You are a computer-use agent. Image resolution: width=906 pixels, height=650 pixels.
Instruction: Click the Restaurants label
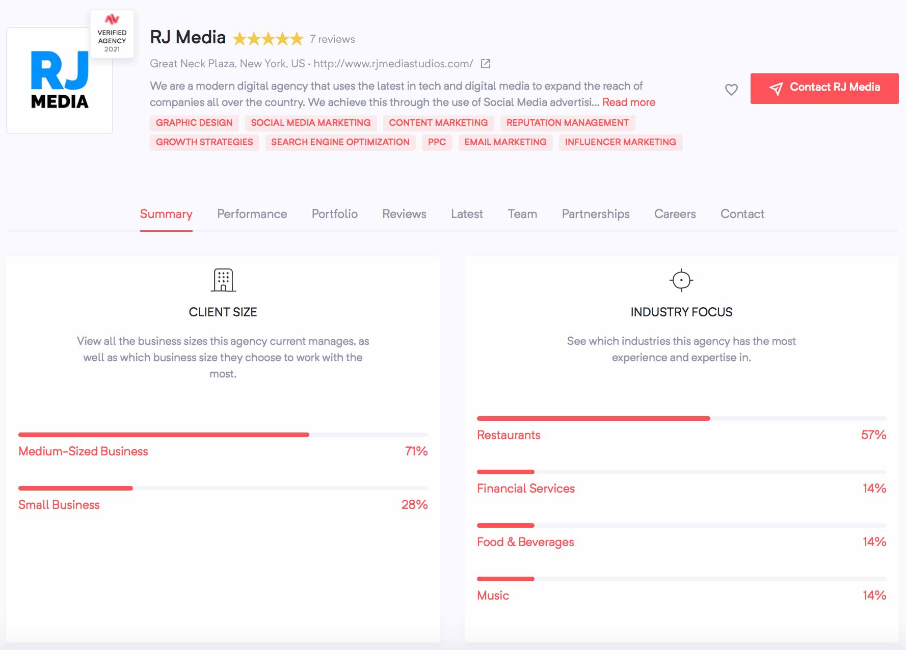[x=509, y=435]
